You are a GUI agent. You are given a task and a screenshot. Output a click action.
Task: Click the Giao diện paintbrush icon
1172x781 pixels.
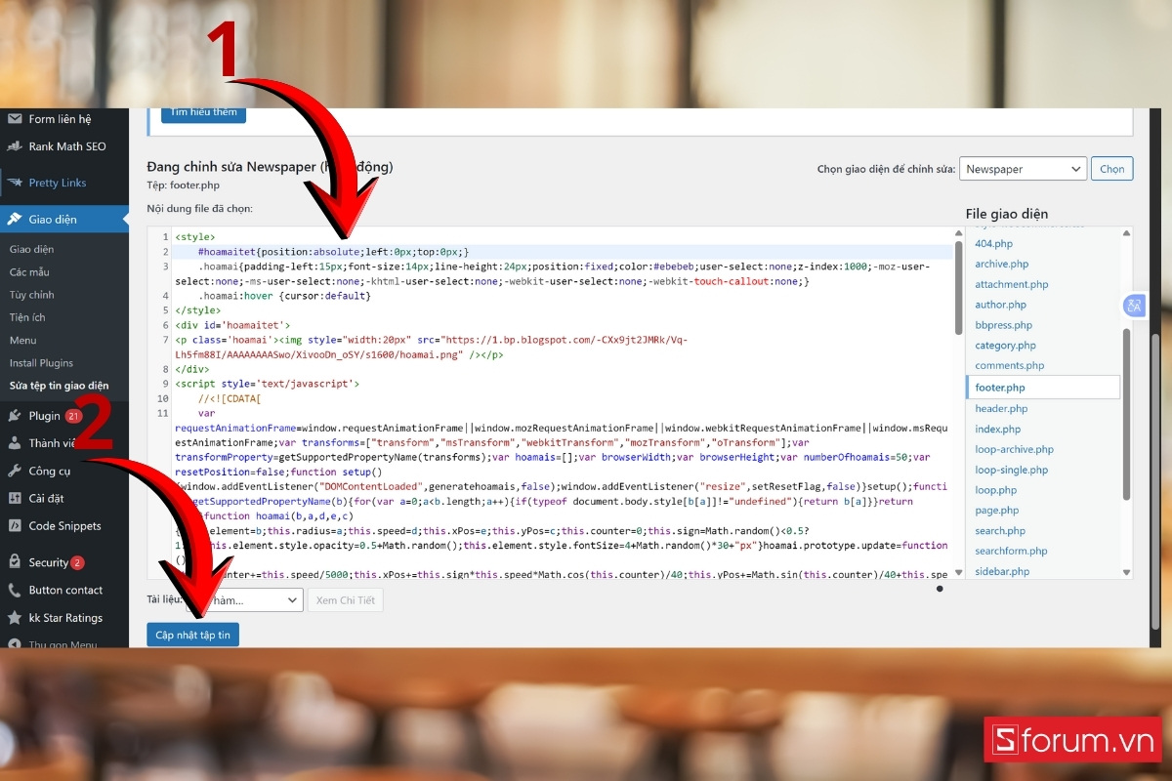[x=17, y=218]
